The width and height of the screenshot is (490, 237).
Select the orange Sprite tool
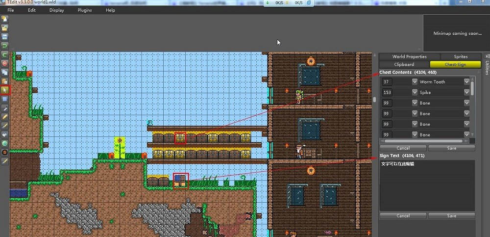[5, 152]
